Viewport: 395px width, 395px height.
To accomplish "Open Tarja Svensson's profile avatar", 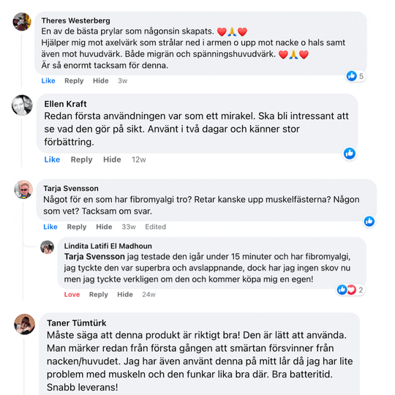I will click(x=23, y=189).
